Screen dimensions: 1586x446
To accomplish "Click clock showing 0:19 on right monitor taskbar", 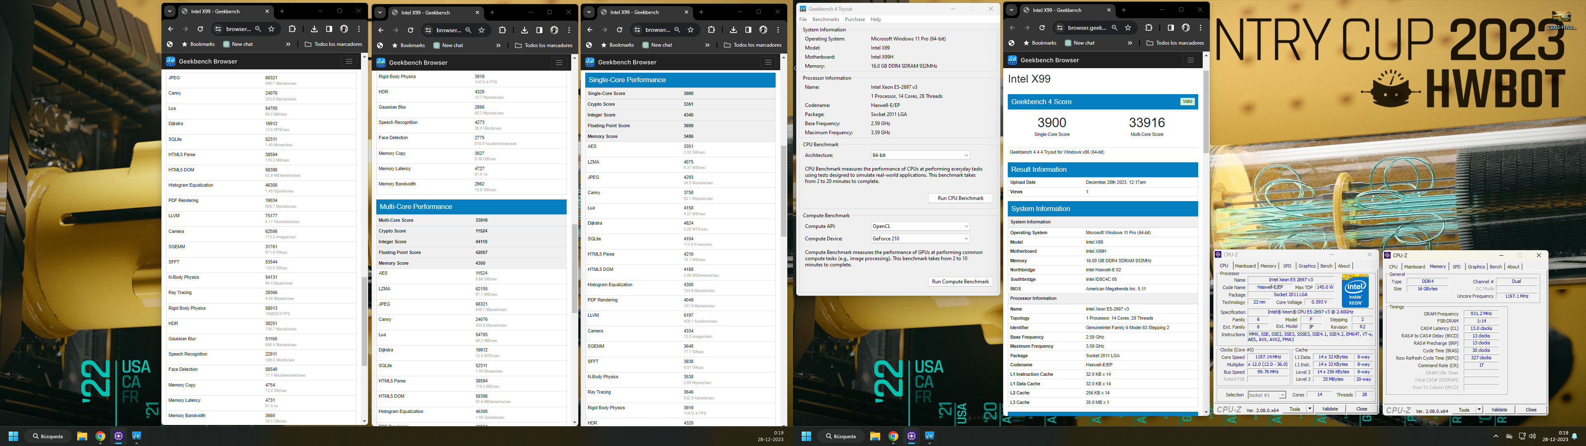I will tap(1563, 433).
